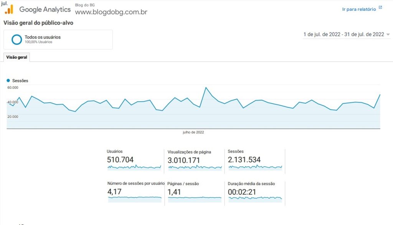Viewport: 393px width, 225px height.
Task: Click the julho de 2022 axis label
Action: (193, 132)
